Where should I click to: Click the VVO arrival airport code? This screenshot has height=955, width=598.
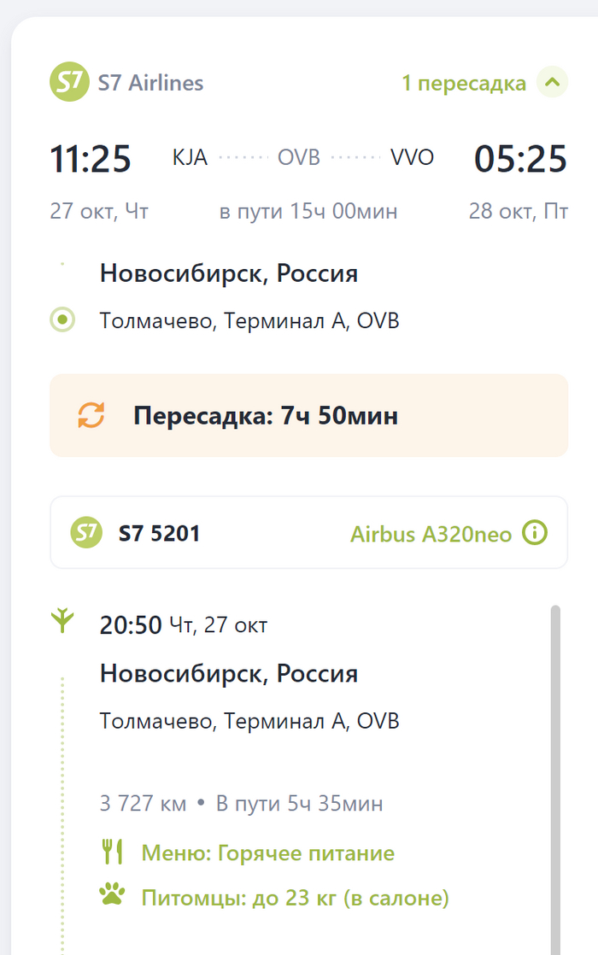pyautogui.click(x=412, y=158)
